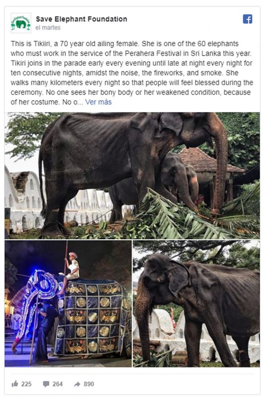Image resolution: width=264 pixels, height=397 pixels.
Task: Open Save Elephant Foundation page name link
Action: click(82, 19)
